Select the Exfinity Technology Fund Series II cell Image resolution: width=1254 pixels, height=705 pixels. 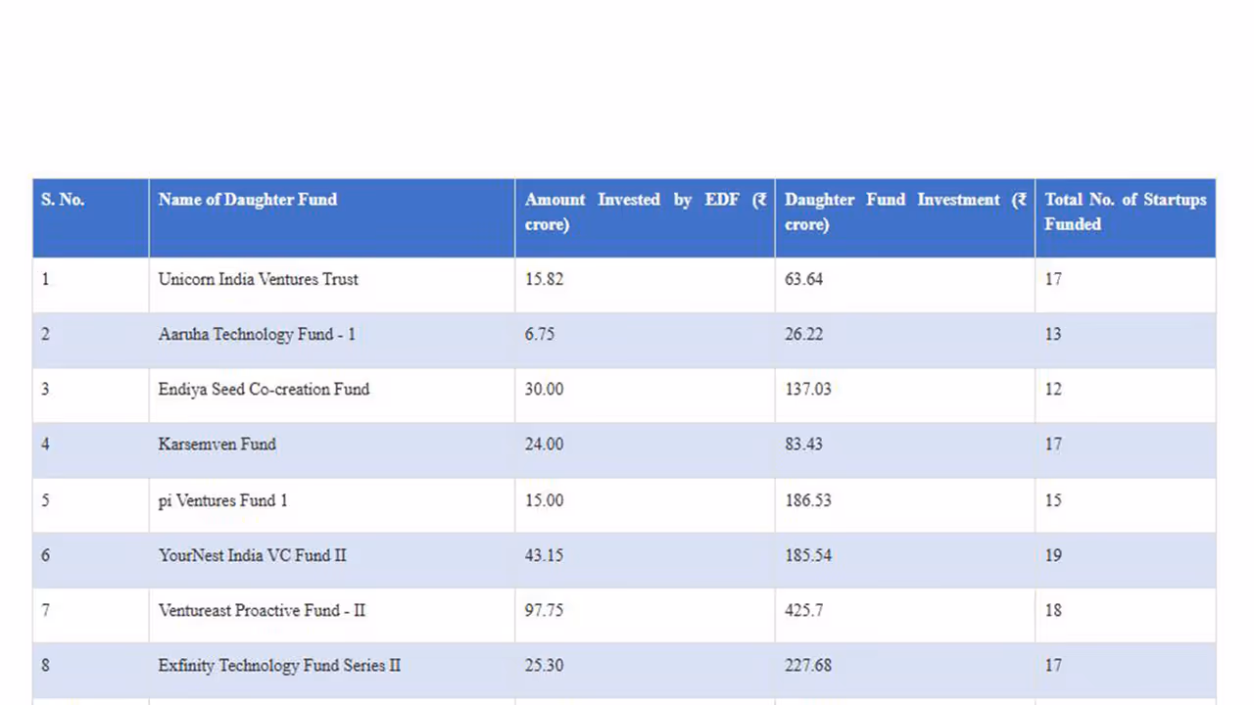[x=279, y=665]
